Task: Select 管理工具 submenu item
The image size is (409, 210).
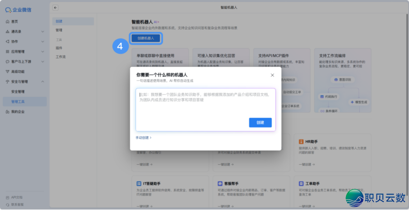Action: point(25,102)
